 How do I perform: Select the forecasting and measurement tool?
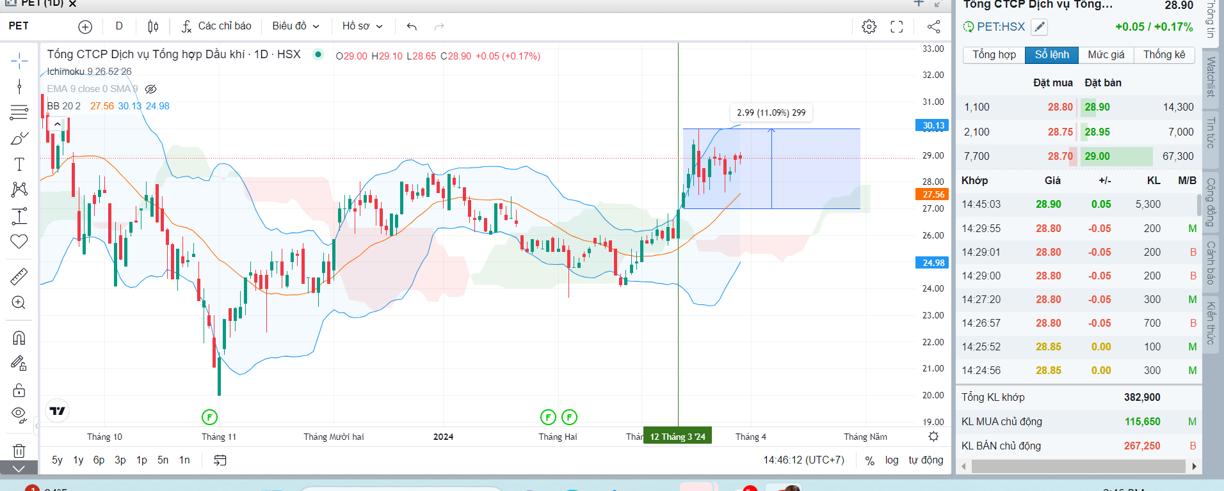(19, 216)
